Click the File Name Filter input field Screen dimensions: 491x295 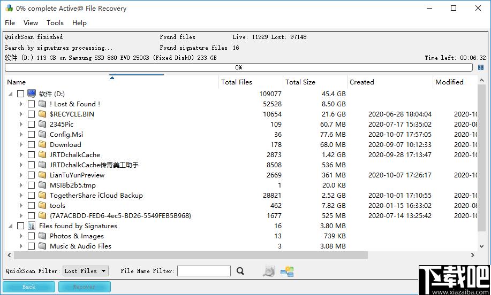204,271
